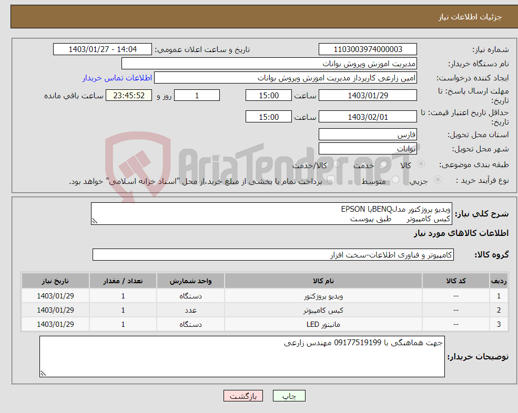
Task: Click the unit cell عدد in row 2
Action: tap(190, 311)
